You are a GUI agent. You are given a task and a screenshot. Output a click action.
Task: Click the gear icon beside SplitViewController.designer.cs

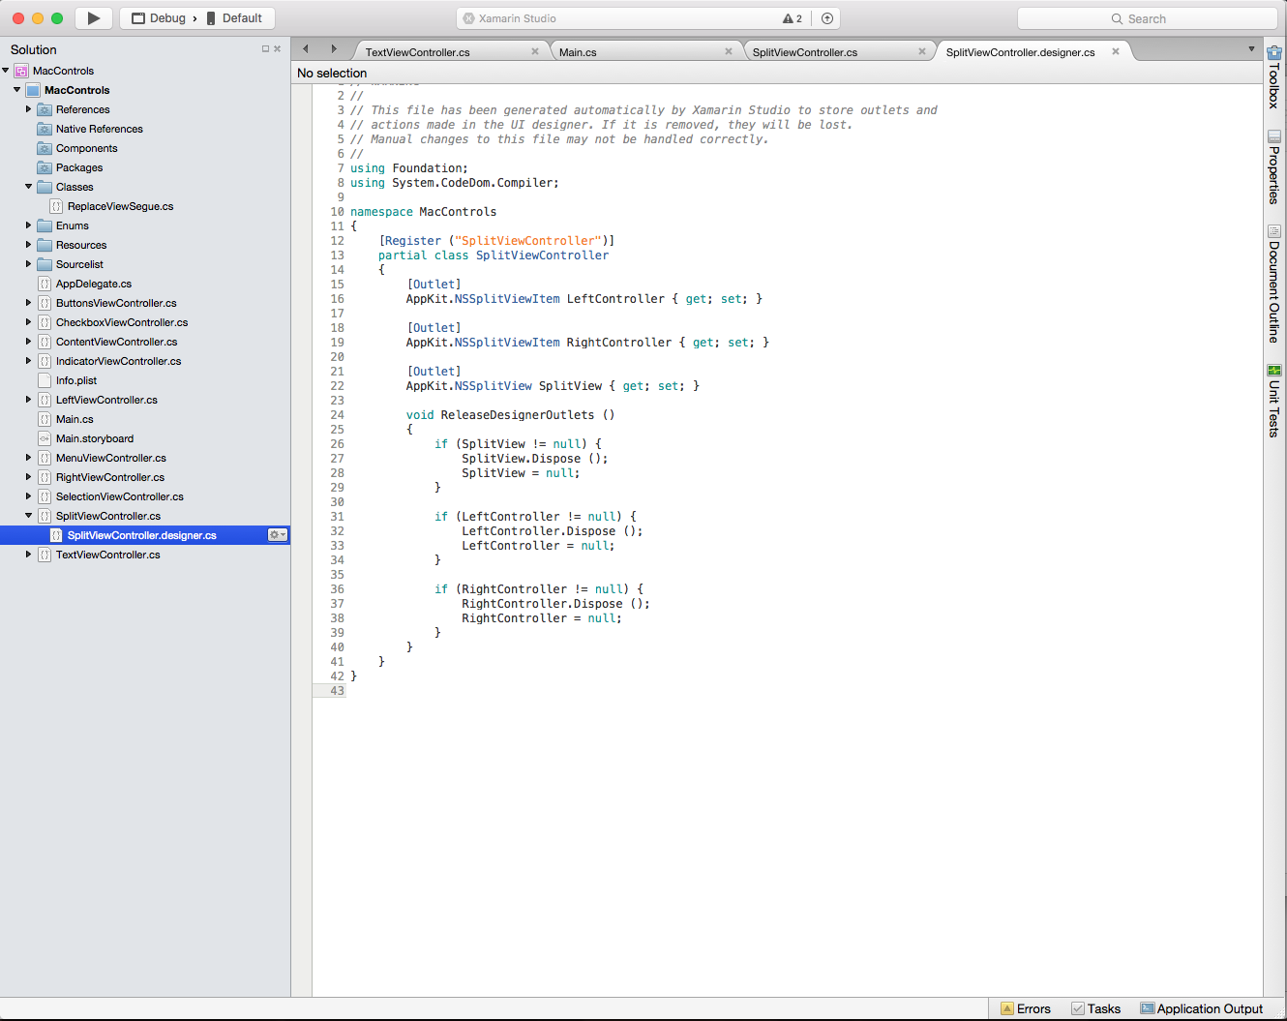tap(277, 534)
